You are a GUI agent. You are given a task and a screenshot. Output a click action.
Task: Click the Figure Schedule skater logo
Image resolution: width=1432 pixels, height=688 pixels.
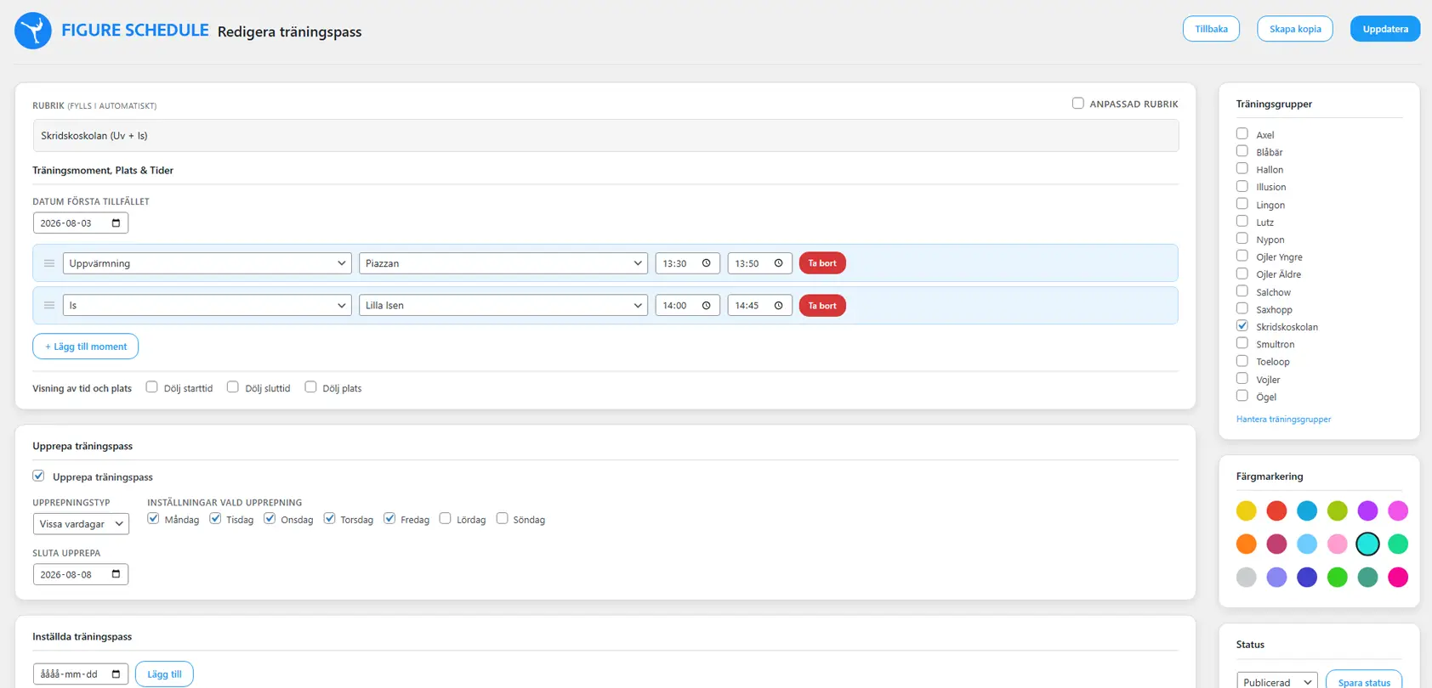[33, 31]
